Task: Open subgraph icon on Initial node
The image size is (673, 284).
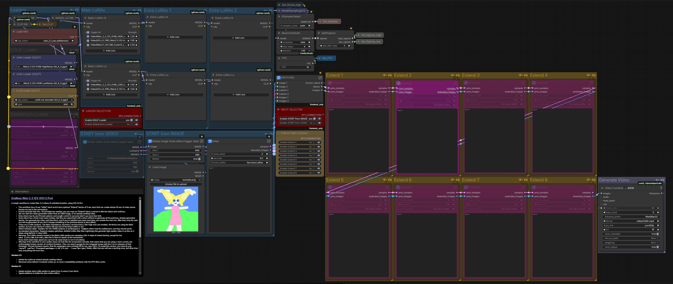Action: point(269,141)
